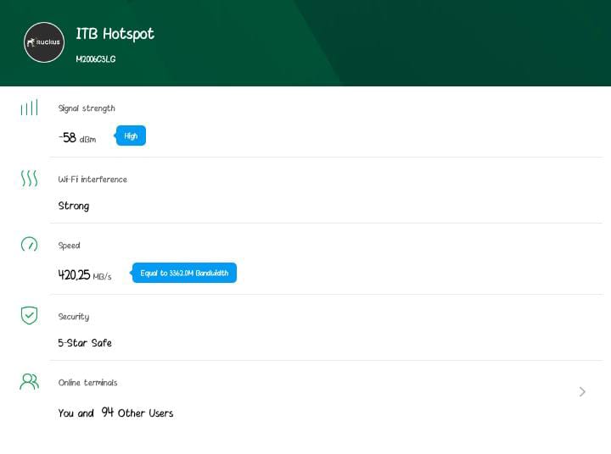Expand Online terminals with chevron arrow
The width and height of the screenshot is (611, 454).
[582, 391]
